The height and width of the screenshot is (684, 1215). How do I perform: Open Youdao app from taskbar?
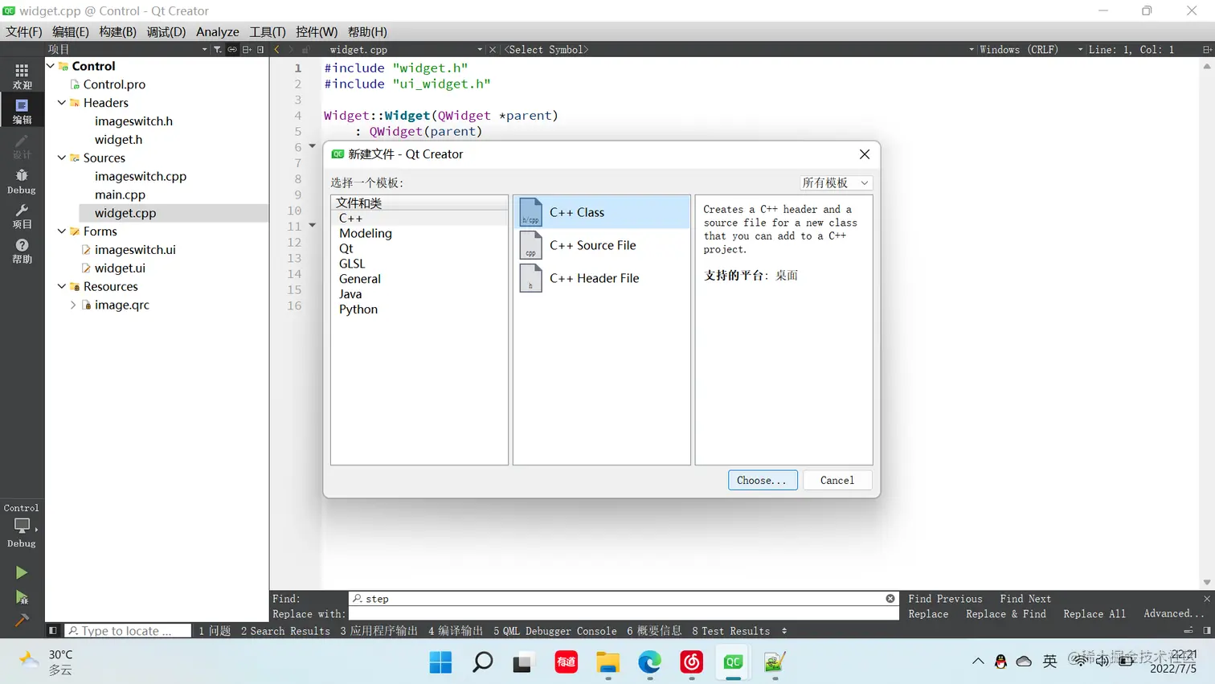tap(566, 662)
